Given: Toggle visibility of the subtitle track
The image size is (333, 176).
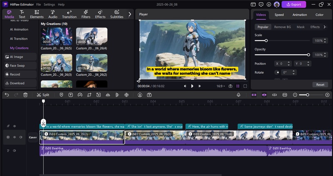Looking at the screenshot, I should tap(15, 126).
